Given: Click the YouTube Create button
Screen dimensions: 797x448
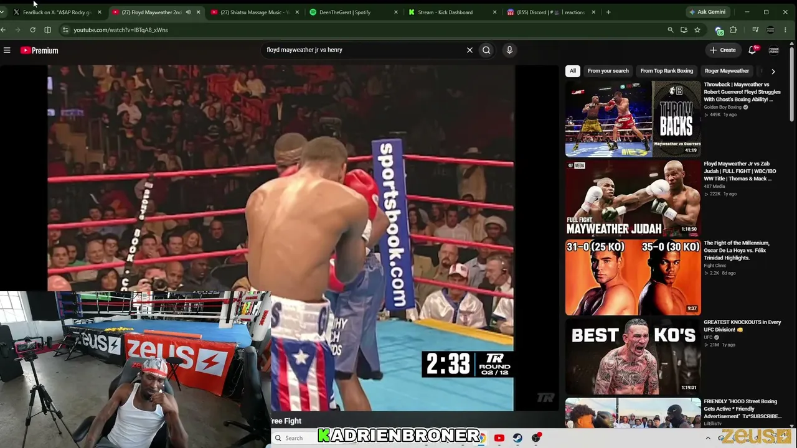Looking at the screenshot, I should [x=723, y=50].
